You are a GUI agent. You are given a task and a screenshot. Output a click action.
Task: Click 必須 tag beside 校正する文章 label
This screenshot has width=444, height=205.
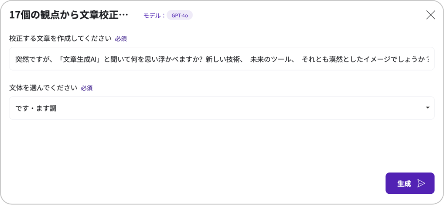(x=121, y=39)
